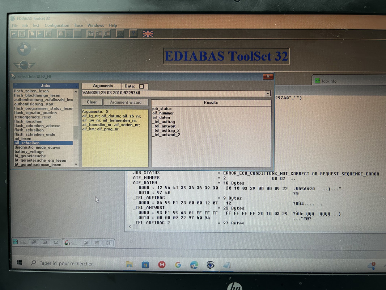Open the File menu
386x290 pixels.
click(x=14, y=25)
